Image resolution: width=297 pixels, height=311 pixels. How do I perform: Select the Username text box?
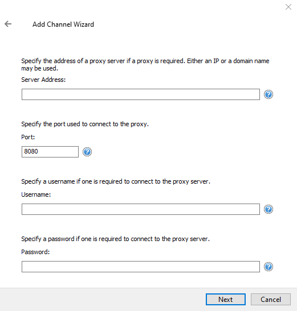pos(141,209)
